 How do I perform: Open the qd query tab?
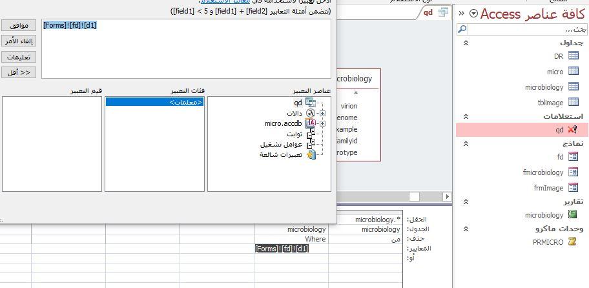tap(434, 12)
